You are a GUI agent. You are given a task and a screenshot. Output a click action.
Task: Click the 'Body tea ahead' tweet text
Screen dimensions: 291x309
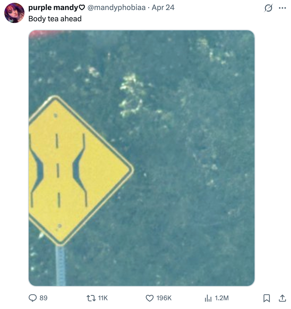pyautogui.click(x=55, y=19)
